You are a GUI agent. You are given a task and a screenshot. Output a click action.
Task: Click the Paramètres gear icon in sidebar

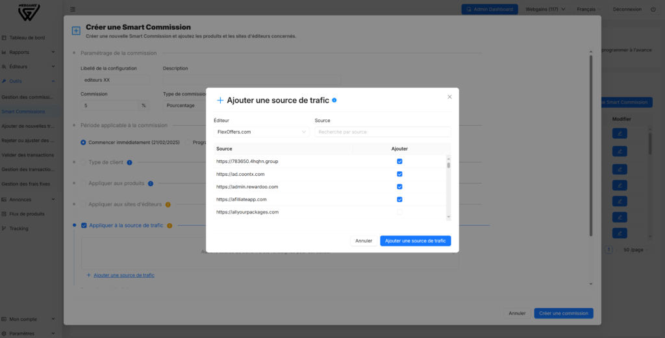pos(4,333)
